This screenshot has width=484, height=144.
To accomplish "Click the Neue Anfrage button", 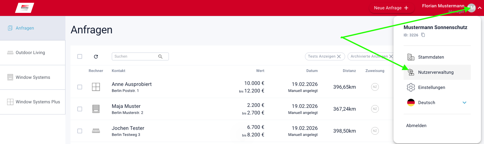I will (x=391, y=8).
